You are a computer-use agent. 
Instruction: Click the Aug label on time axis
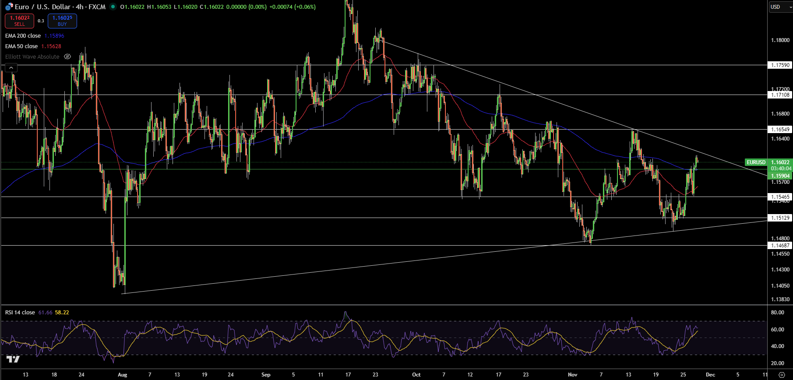[123, 375]
